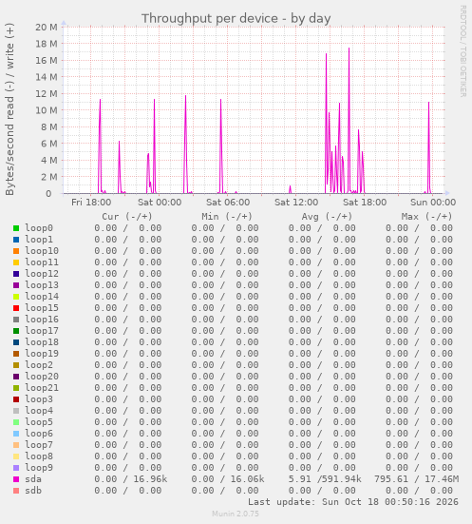The height and width of the screenshot is (524, 472).
Task: Click the Munin 2.0.75 footer text
Action: 236,514
